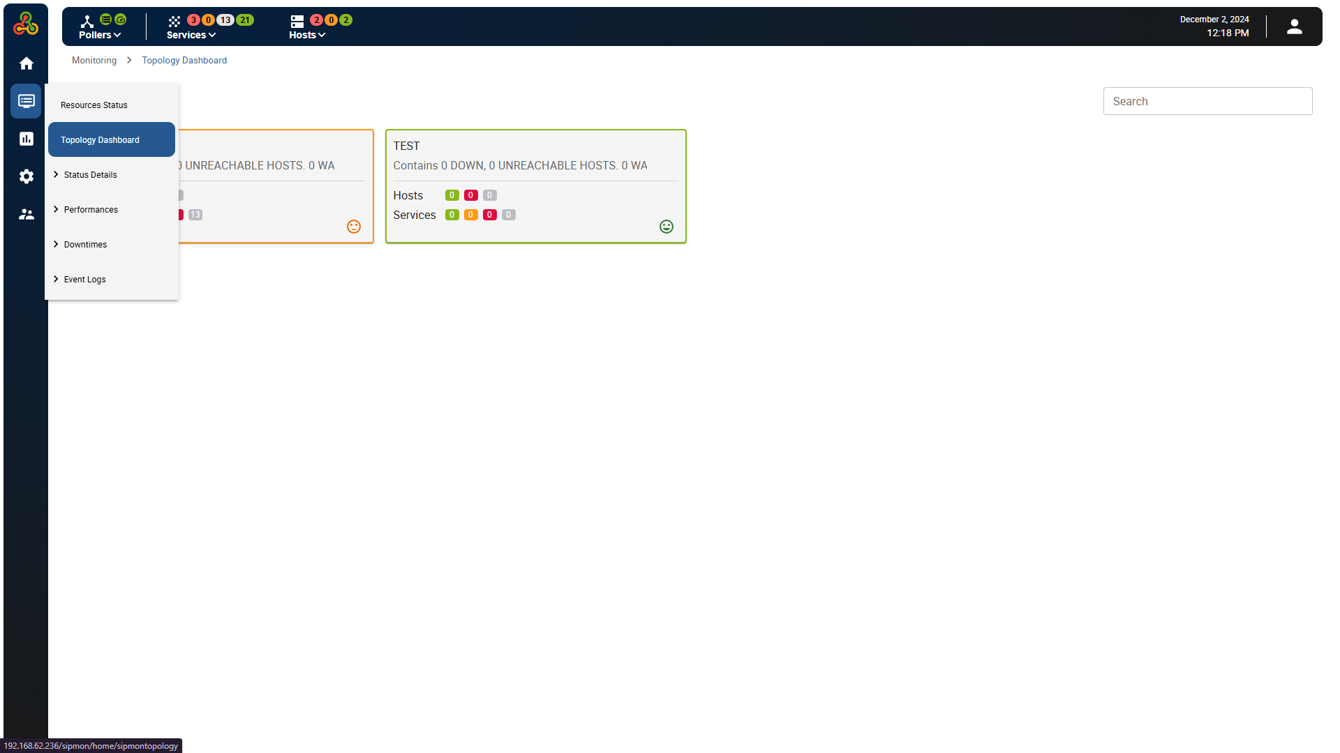The height and width of the screenshot is (753, 1340).
Task: Click the home icon in sidebar
Action: [x=27, y=63]
